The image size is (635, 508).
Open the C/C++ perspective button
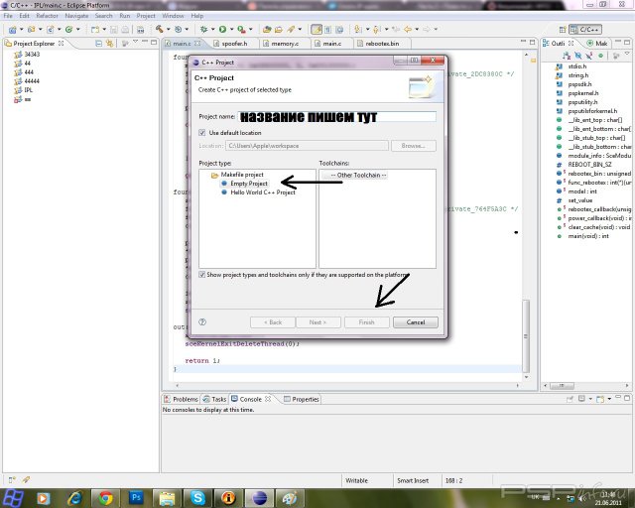586,30
